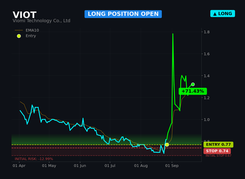Click the 1.8 price axis label
This screenshot has height=179, width=245.
pyautogui.click(x=207, y=32)
